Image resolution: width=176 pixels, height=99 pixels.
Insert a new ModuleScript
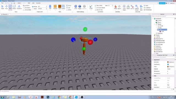pos(148,10)
